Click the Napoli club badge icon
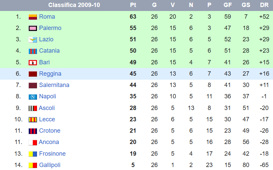 [x=33, y=97]
